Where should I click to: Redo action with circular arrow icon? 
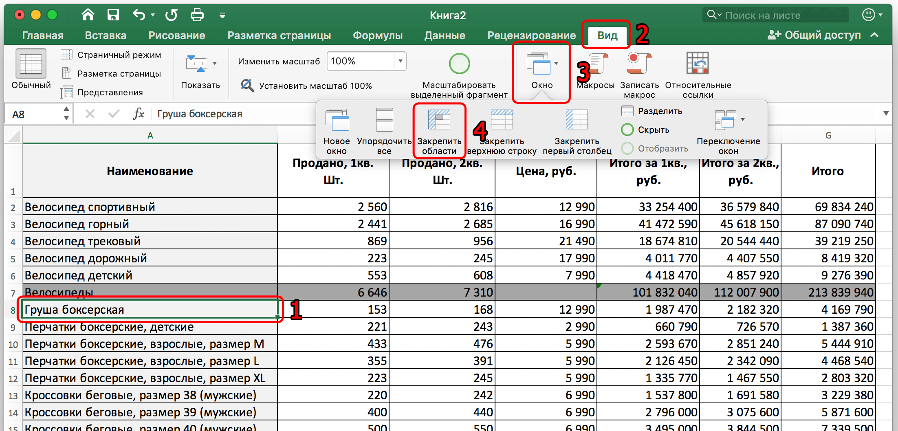coord(171,15)
